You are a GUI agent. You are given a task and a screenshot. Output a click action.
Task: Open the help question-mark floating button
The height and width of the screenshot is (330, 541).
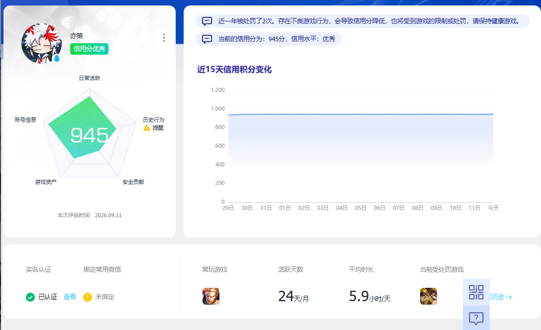coord(476,318)
